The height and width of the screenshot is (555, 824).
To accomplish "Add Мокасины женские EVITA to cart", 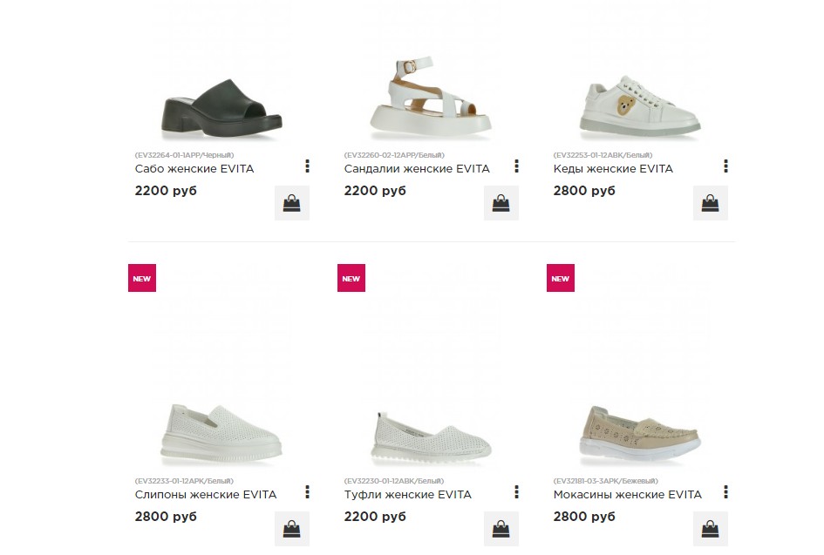I will 710,529.
